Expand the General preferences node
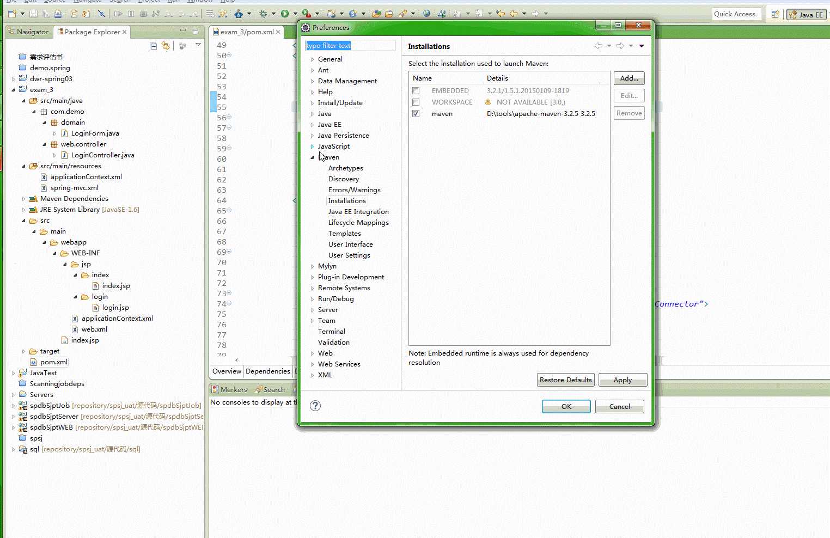The height and width of the screenshot is (538, 830). click(312, 59)
